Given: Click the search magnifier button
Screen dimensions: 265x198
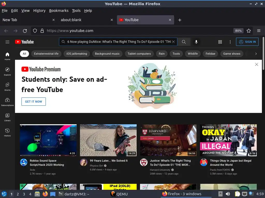Looking at the screenshot, I should pos(184,42).
